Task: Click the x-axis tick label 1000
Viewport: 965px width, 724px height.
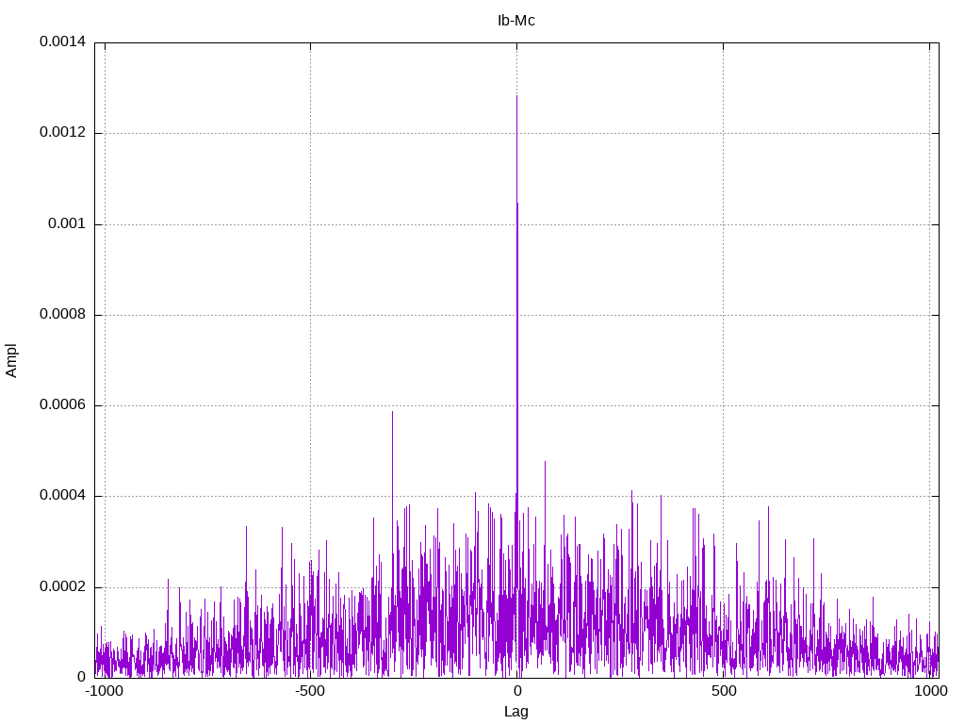Action: coord(930,691)
